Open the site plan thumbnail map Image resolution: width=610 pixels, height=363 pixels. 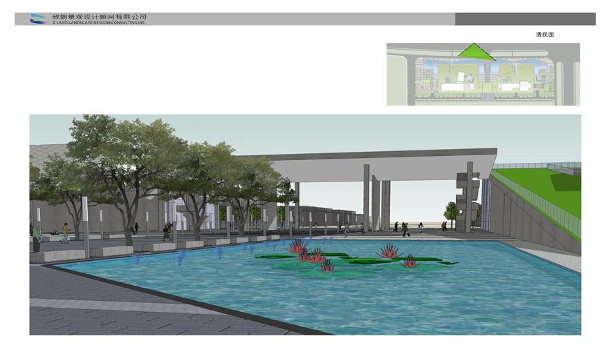[x=483, y=75]
